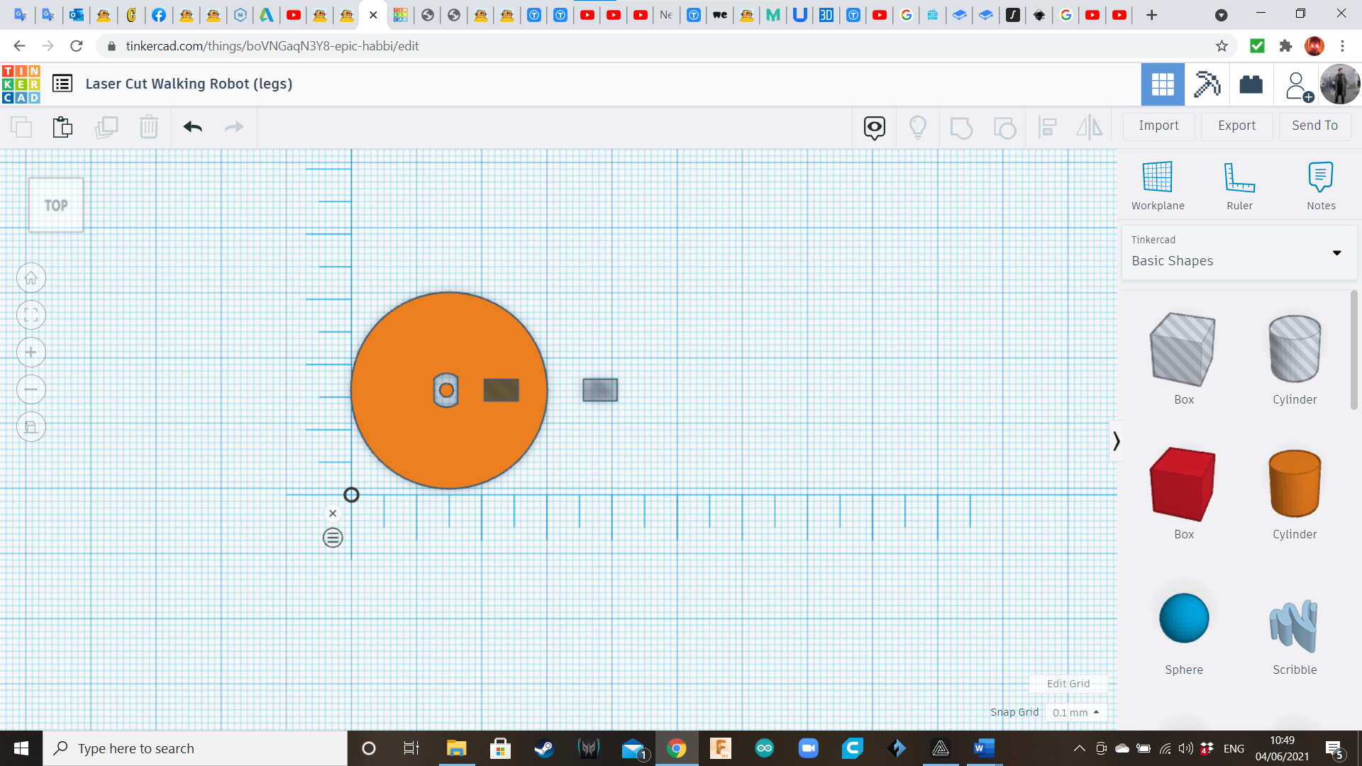The width and height of the screenshot is (1362, 766).
Task: Paste from the clipboard
Action: pos(62,127)
